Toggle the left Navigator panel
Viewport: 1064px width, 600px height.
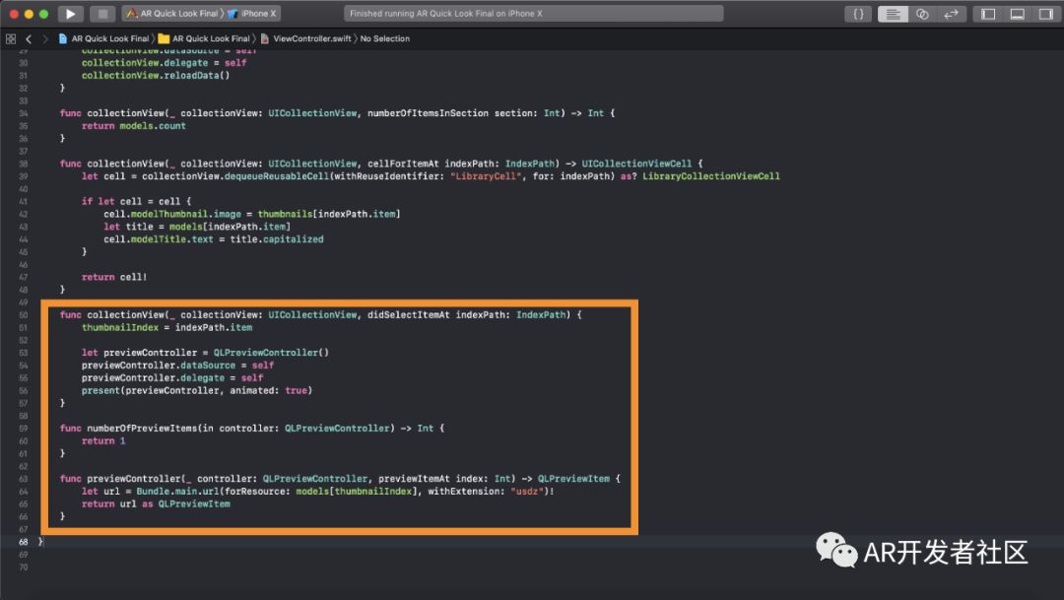[x=988, y=14]
